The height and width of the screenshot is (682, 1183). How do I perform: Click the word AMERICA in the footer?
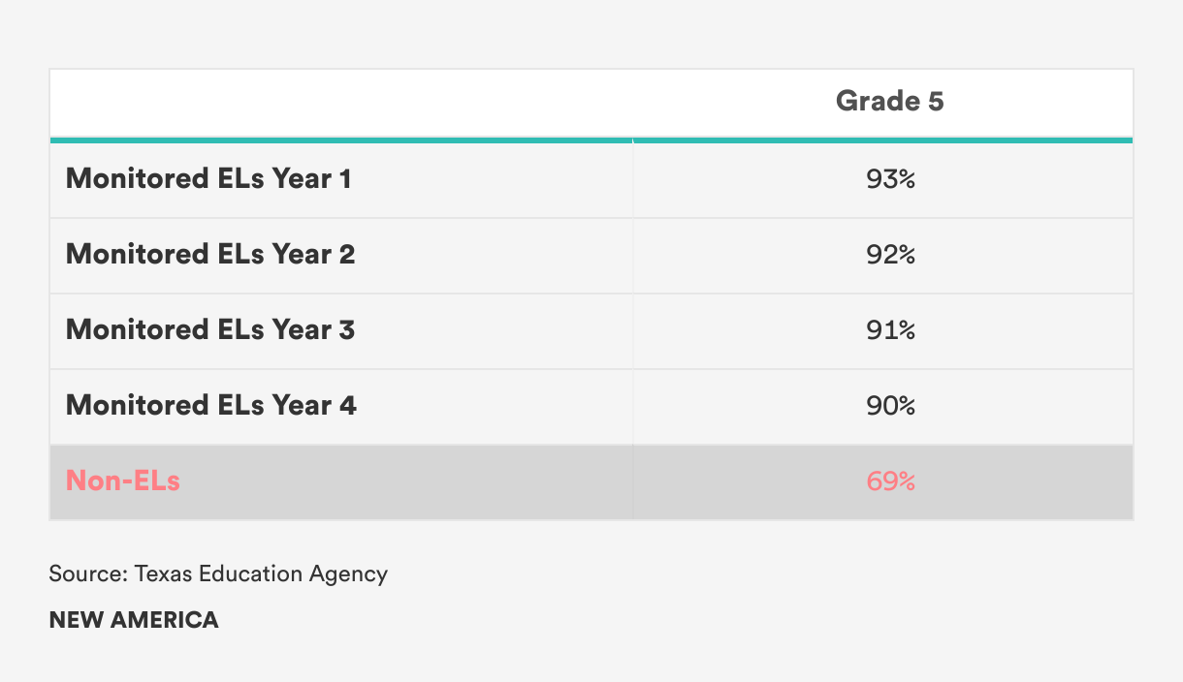(x=165, y=620)
